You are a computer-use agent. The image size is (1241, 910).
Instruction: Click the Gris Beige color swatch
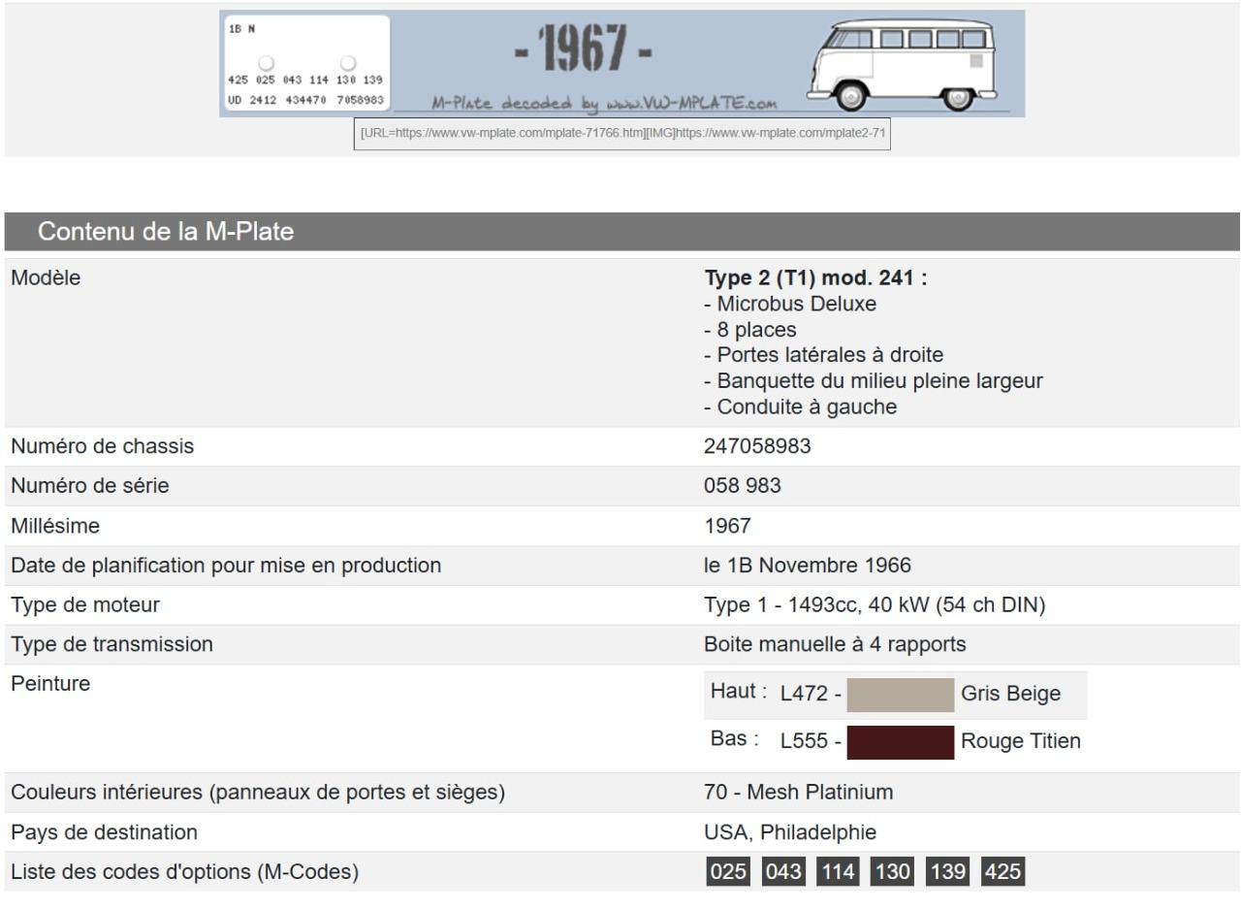[x=901, y=695]
